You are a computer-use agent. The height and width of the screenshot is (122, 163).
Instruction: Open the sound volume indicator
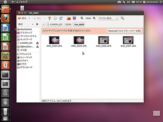[x=128, y=2]
